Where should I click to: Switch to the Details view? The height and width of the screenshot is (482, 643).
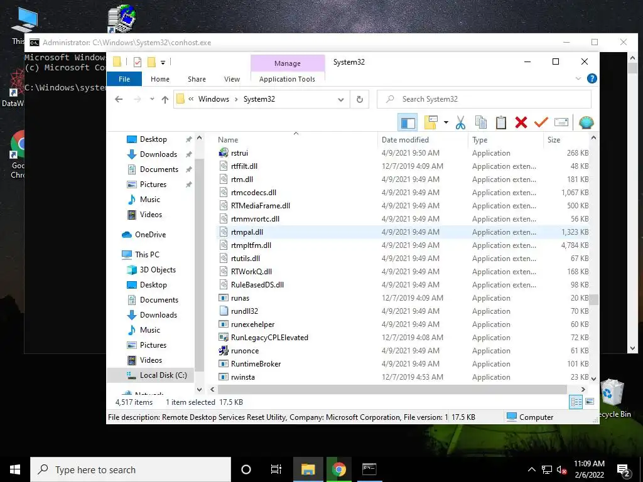click(576, 402)
